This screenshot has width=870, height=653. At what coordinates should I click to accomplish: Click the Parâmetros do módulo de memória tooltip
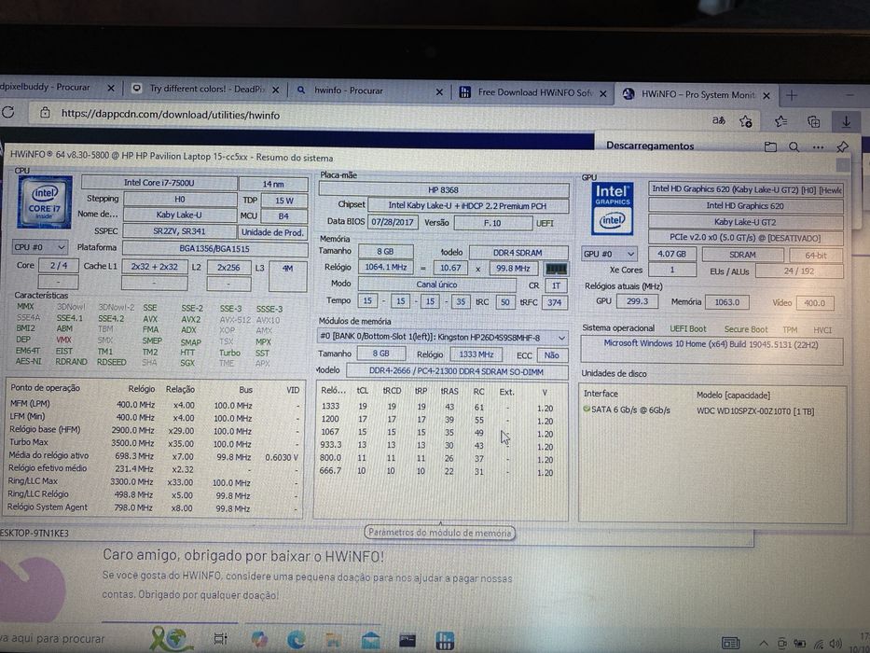coord(439,533)
